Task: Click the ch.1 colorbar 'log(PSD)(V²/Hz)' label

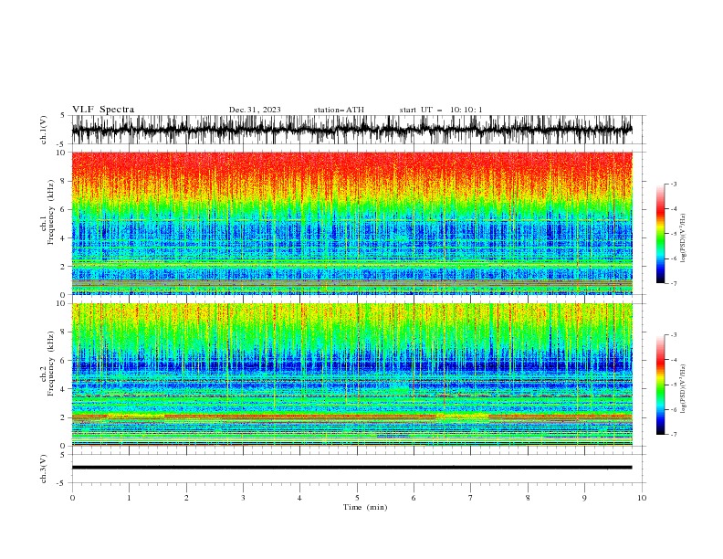Action: coord(684,238)
